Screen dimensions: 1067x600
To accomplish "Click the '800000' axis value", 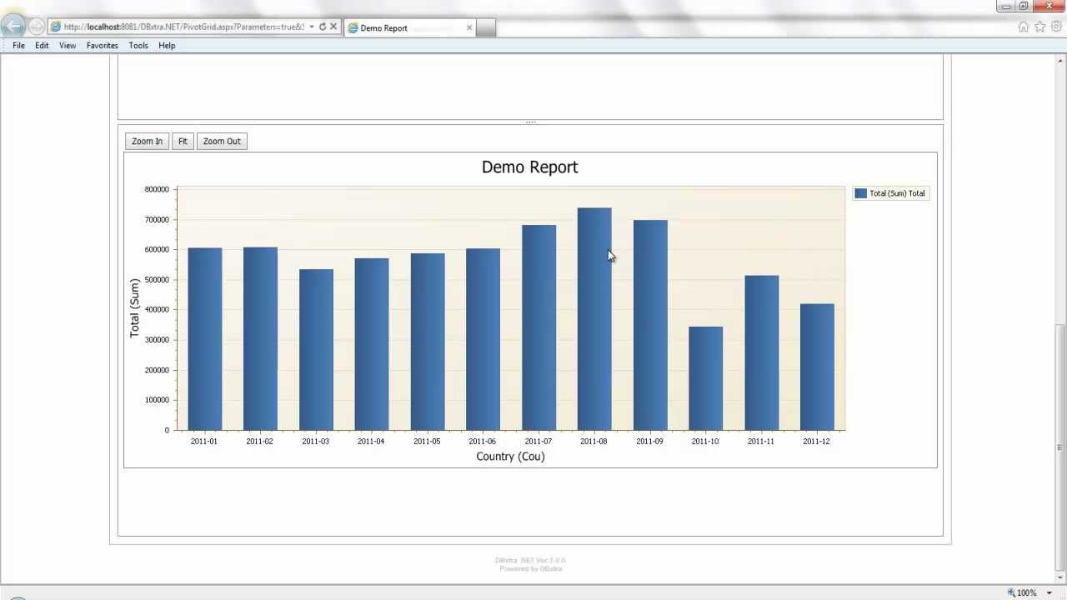I will coord(157,189).
